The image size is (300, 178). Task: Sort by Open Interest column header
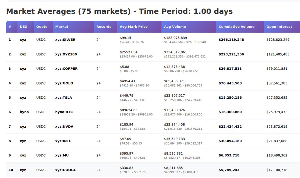tap(279, 26)
